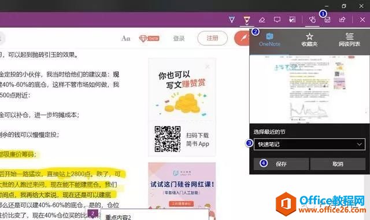Exit web note mode
The image size is (370, 220).
pos(362,20)
